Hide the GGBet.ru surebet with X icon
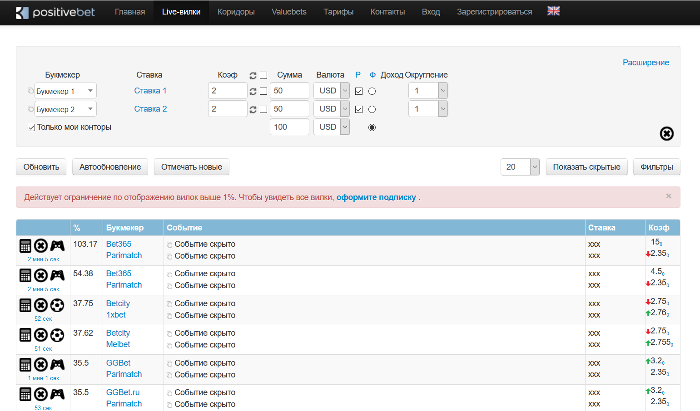 tap(41, 394)
